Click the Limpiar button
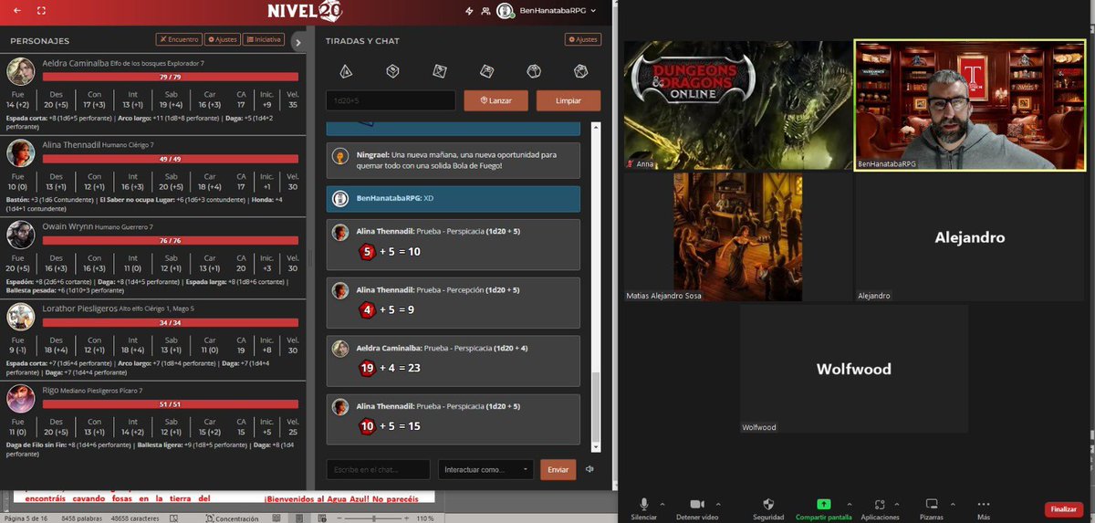The height and width of the screenshot is (523, 1095). (568, 100)
